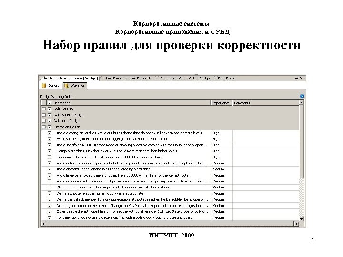The height and width of the screenshot is (257, 343).
Task: Click Medium importance cell for 'Avoid diamond-shape relationships'
Action: coord(222,169)
